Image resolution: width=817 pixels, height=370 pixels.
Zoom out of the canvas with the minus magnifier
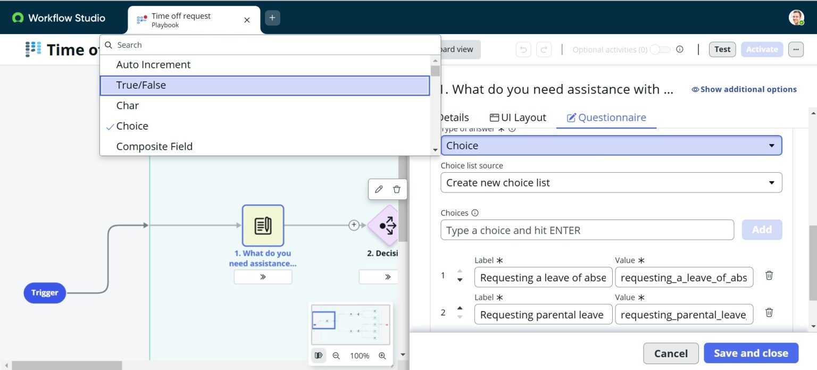(x=337, y=356)
